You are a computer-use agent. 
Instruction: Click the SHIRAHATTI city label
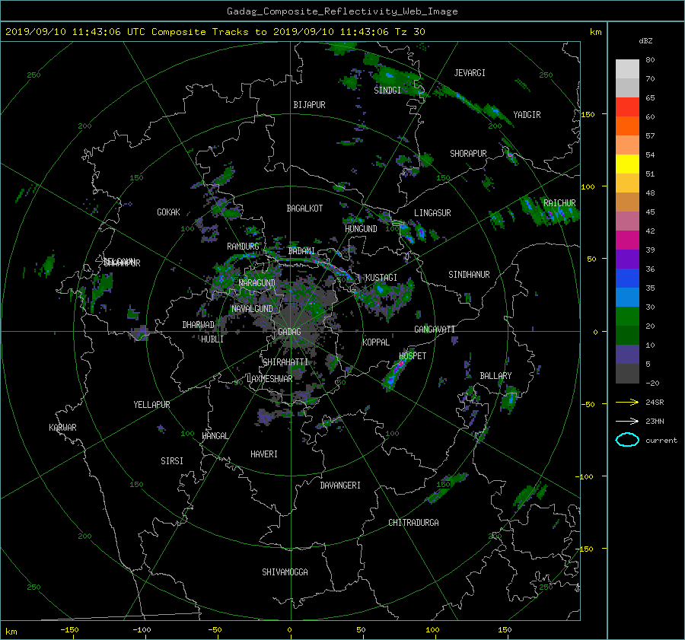[x=285, y=362]
